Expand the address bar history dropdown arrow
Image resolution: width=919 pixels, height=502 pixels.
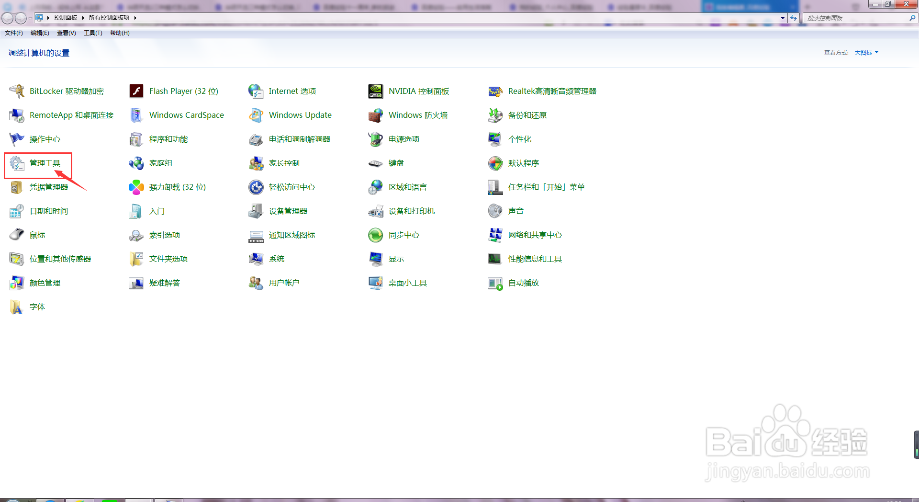click(x=783, y=18)
